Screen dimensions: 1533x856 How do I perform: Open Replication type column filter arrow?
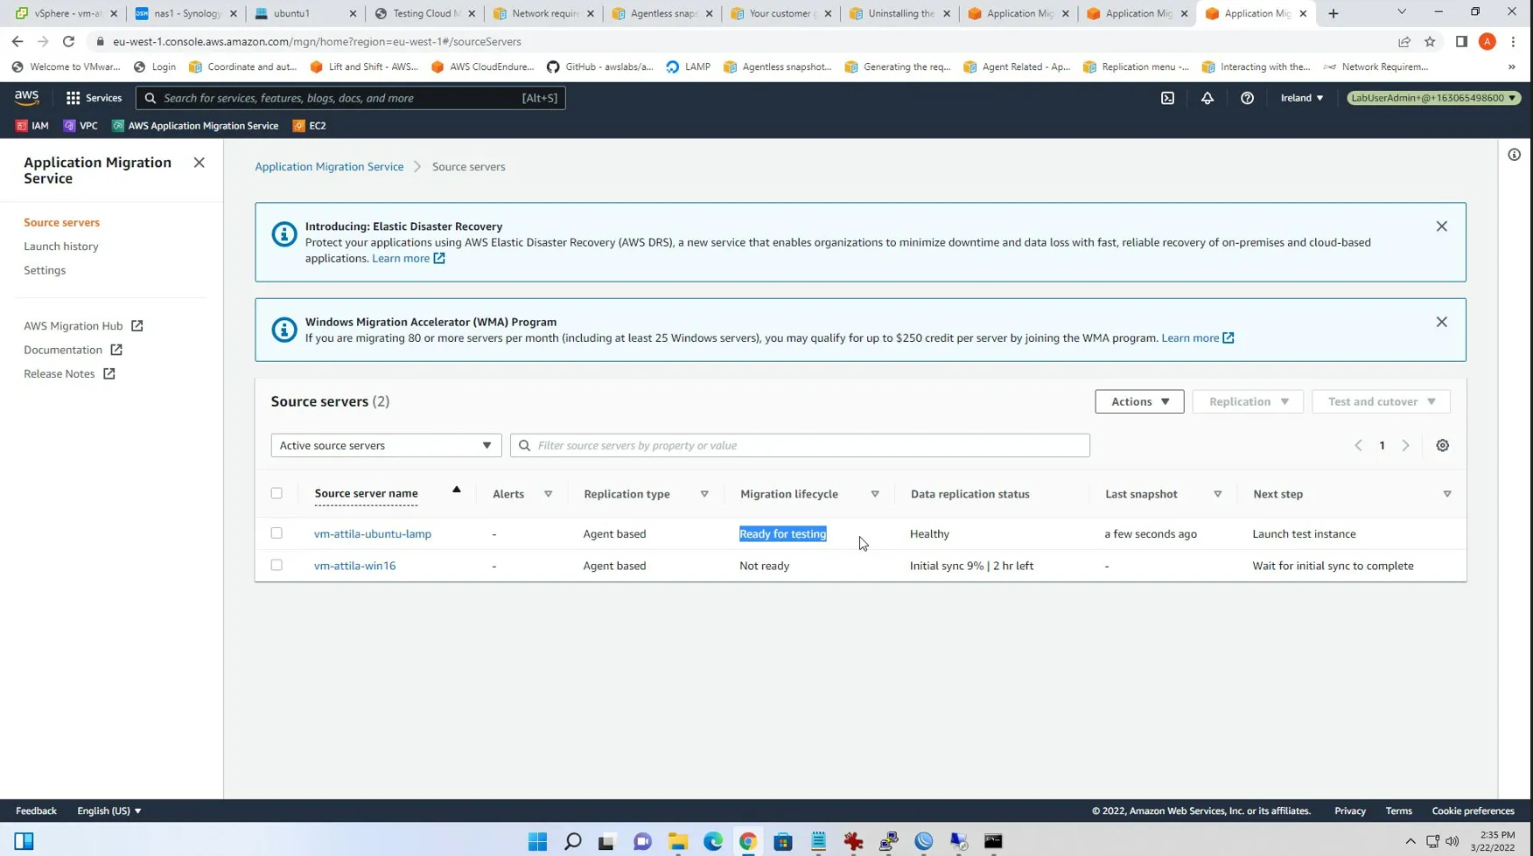704,494
